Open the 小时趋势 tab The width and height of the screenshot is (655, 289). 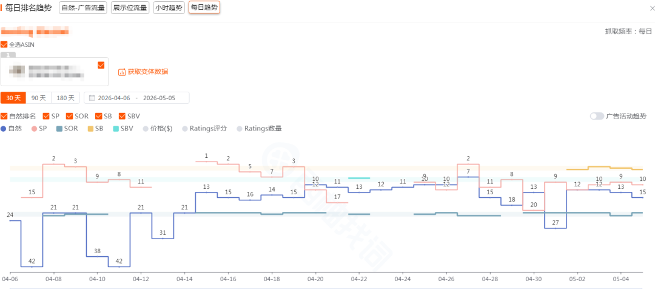pos(169,7)
